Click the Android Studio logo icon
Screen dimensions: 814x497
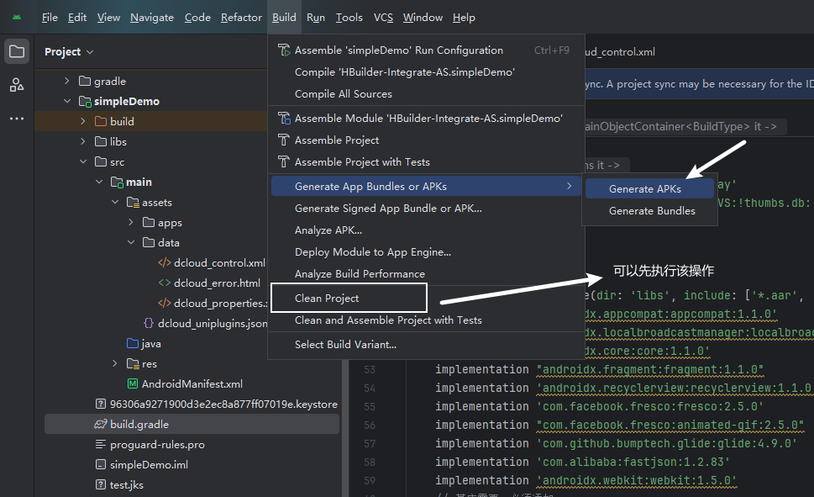pyautogui.click(x=17, y=18)
